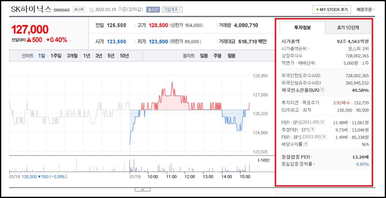Click the help icon beside 배당수익률
The image size is (386, 198).
click(x=306, y=144)
